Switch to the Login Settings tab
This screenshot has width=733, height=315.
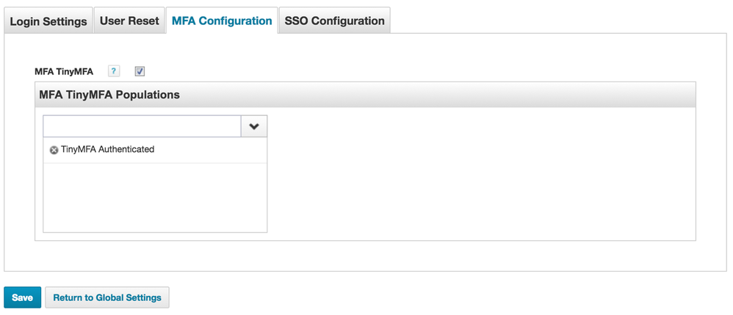(48, 21)
